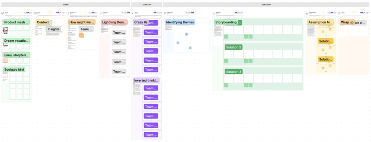
Task: Select the orange sticky note under How might we
Action: 81,35
